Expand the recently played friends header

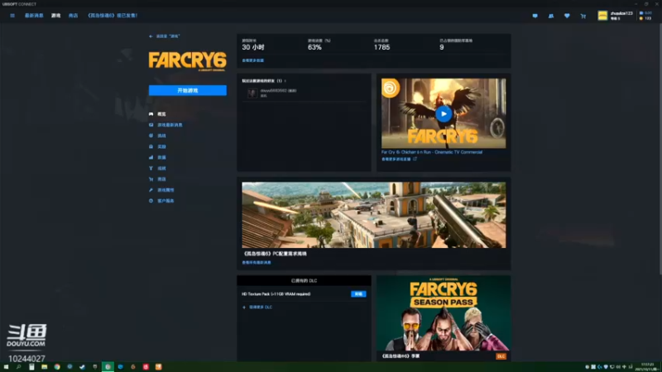264,81
